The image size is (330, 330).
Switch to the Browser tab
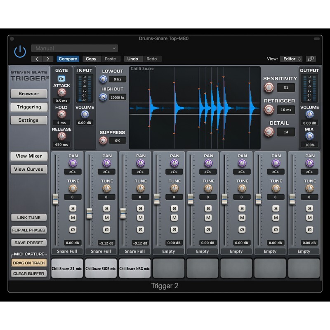click(28, 94)
